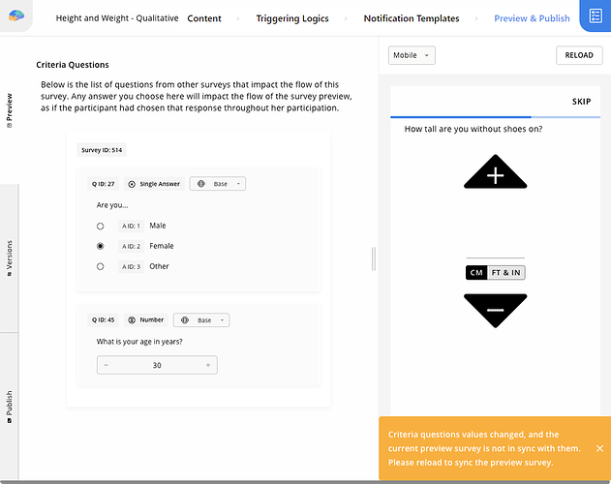Click the RELOAD button
Viewport: 611px width, 484px height.
[579, 55]
